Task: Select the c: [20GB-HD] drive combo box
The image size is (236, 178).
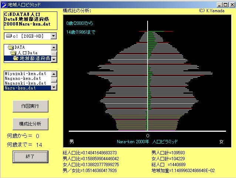Action: point(30,36)
